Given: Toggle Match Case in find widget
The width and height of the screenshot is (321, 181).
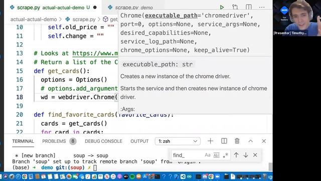Looking at the screenshot, I should 207,155.
